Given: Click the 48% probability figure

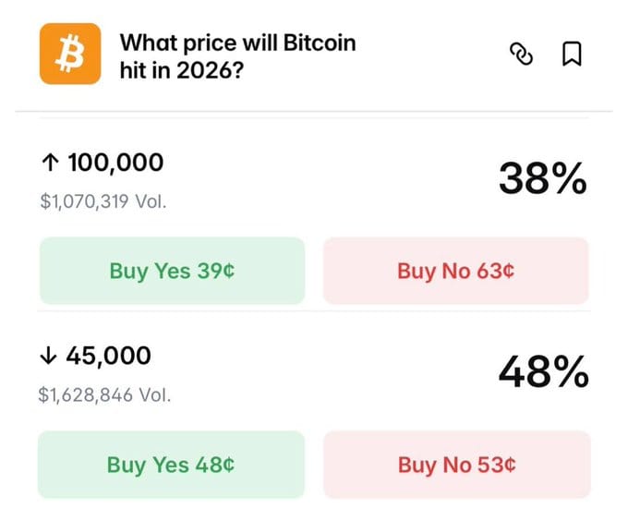Looking at the screenshot, I should click(x=543, y=372).
